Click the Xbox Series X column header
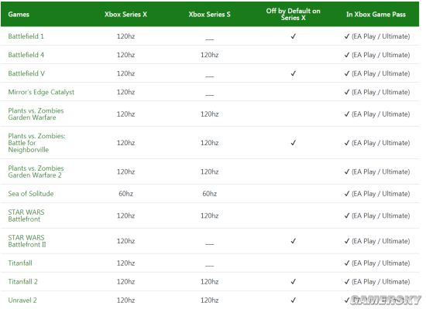The width and height of the screenshot is (426, 309). [125, 15]
